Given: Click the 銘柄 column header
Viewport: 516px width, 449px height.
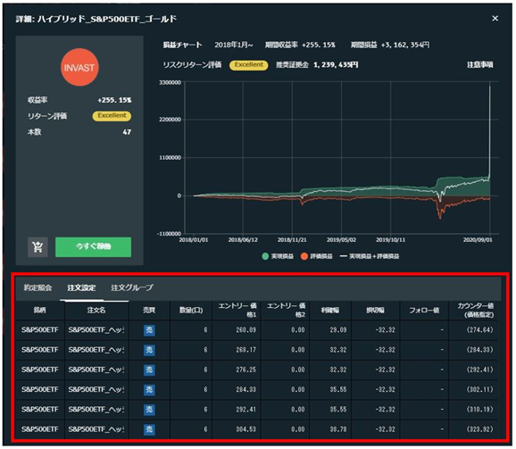Looking at the screenshot, I should pos(40,310).
